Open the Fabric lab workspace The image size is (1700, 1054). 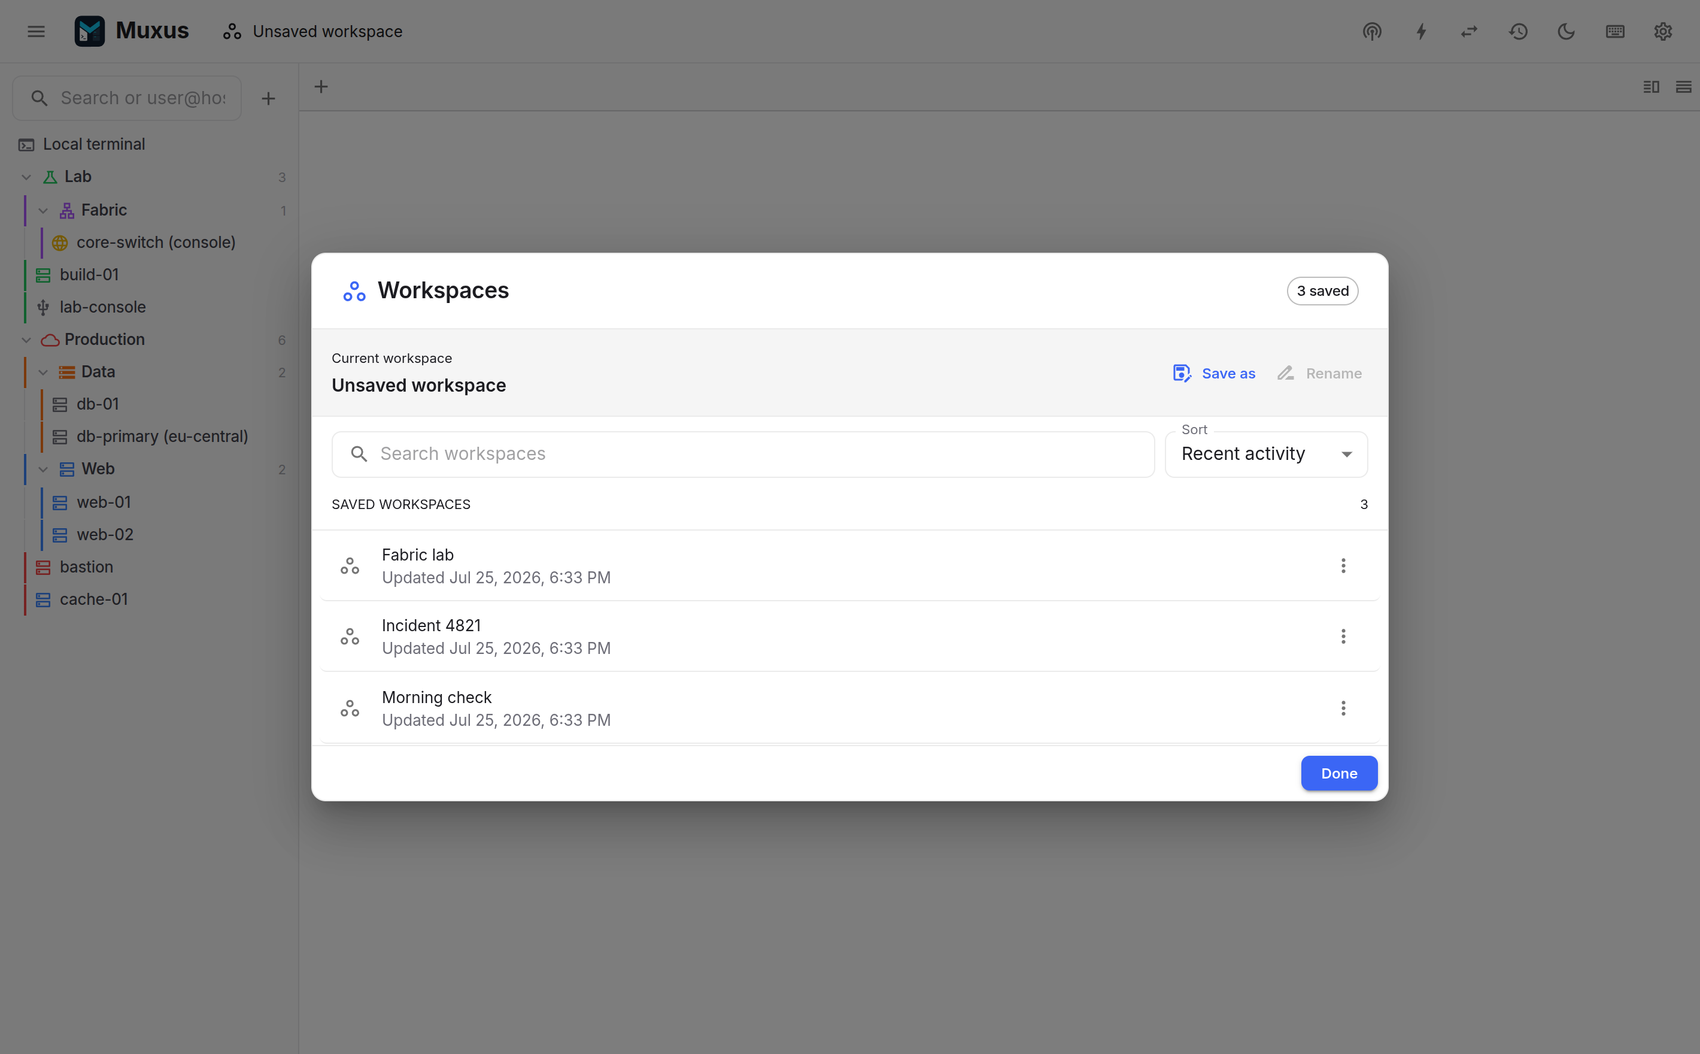(x=849, y=566)
